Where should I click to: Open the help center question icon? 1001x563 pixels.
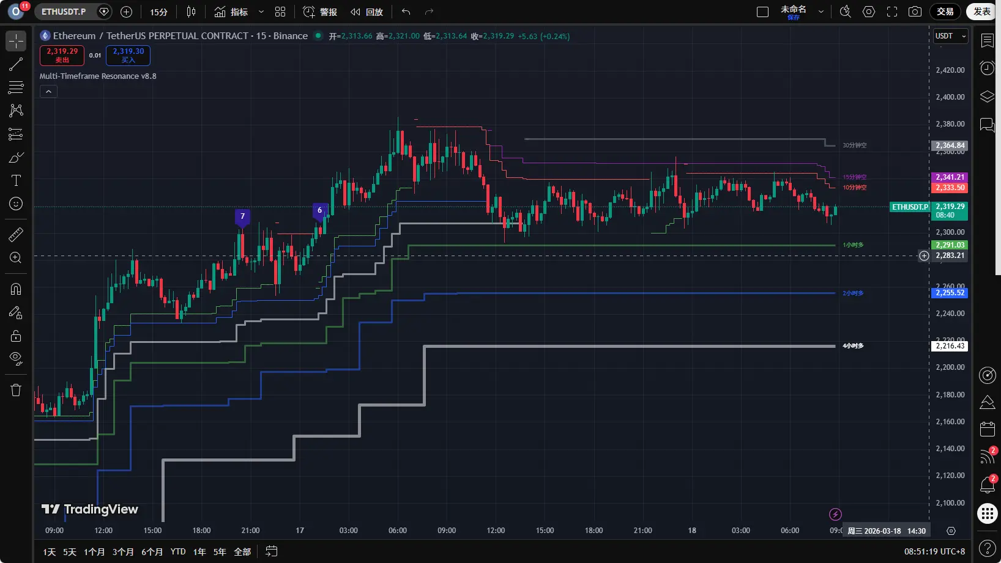tap(988, 548)
